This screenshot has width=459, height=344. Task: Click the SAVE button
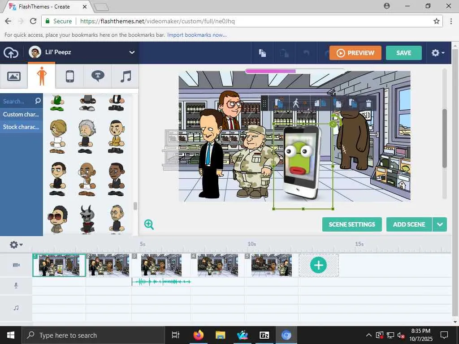404,53
